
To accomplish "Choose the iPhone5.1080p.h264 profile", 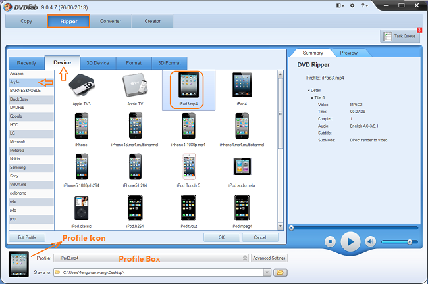I will [82, 171].
